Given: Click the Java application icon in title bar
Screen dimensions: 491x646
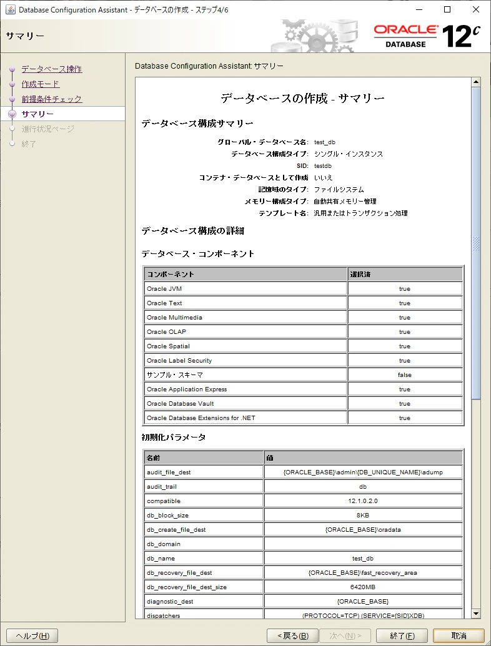Looking at the screenshot, I should tap(10, 9).
